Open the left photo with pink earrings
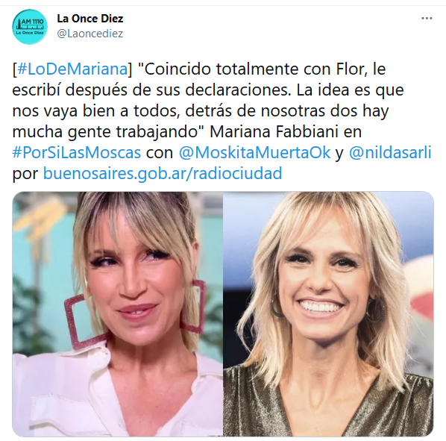Screen dimensions: 446x441 pos(118,314)
